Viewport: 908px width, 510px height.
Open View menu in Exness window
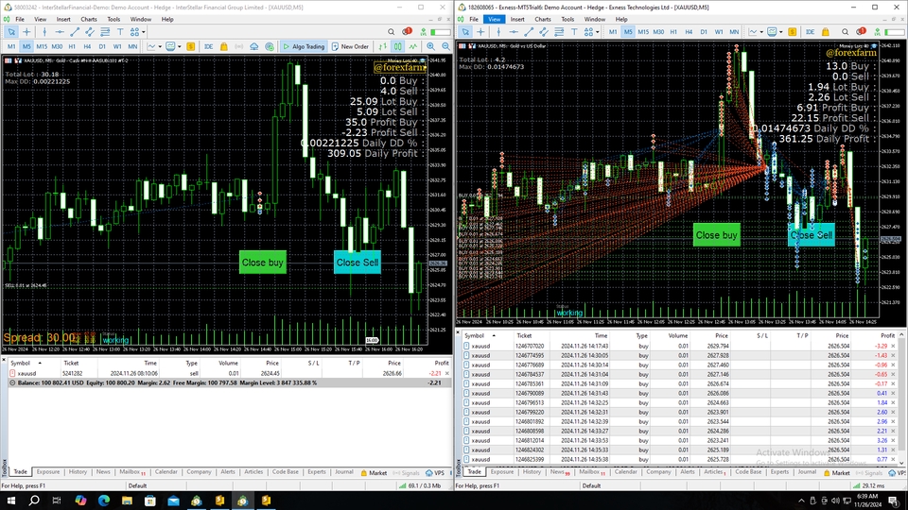tap(494, 19)
